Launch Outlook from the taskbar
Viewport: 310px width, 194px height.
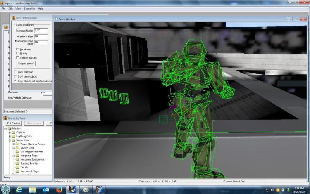coord(46,190)
